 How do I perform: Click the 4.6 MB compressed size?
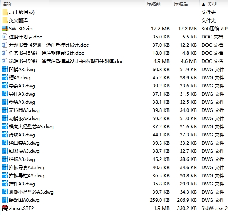pyautogui.click(x=189, y=61)
